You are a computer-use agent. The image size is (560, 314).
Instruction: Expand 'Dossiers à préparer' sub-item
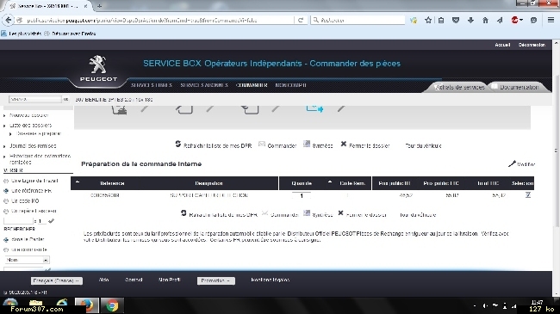click(x=39, y=133)
